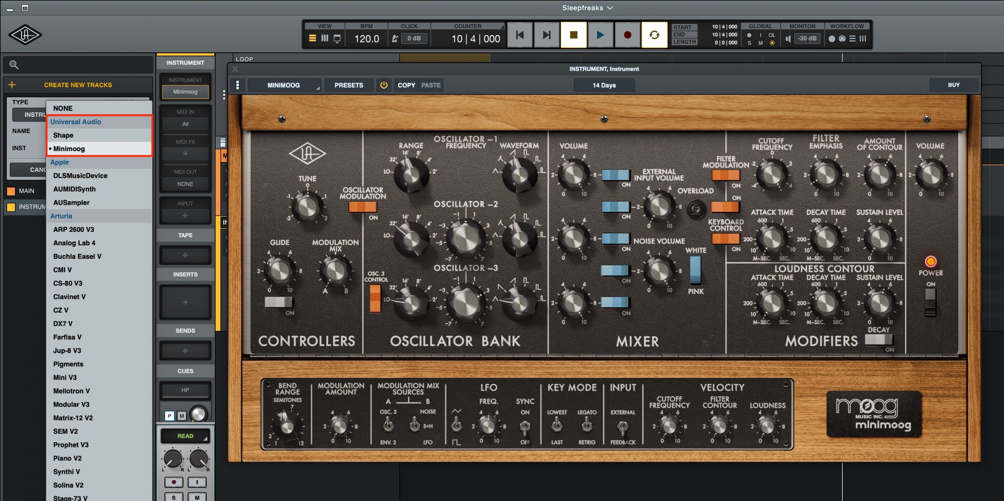
Task: Open the Minimoog instrument slot dropdown
Action: [185, 92]
